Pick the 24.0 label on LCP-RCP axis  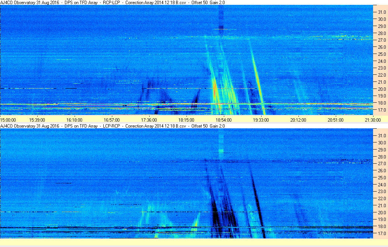pos(382,185)
